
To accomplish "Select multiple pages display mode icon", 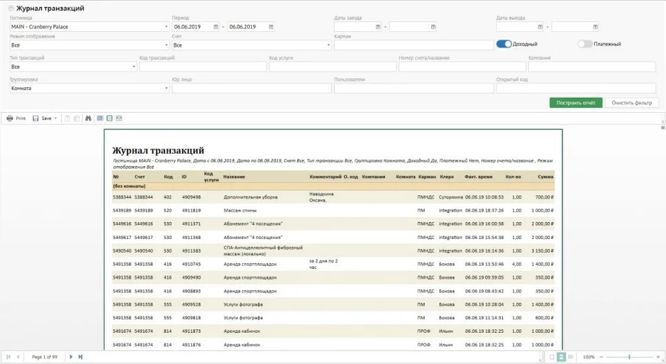I will (570, 357).
